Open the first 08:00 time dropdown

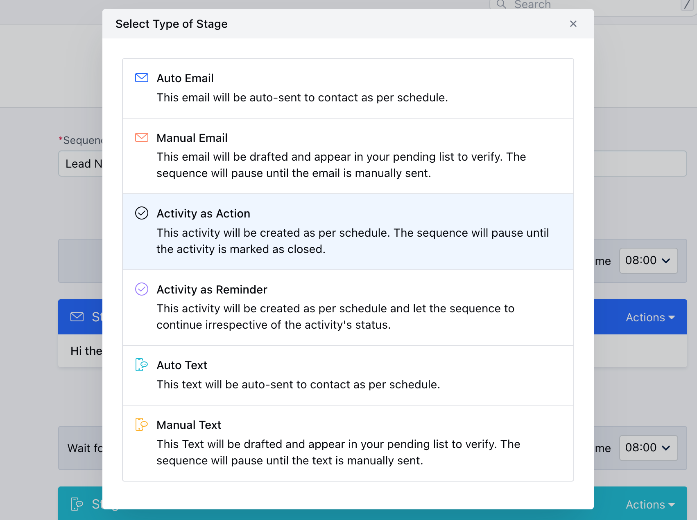648,261
